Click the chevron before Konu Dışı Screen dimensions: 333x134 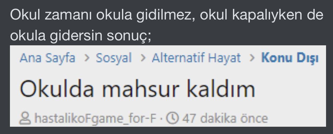[x=252, y=58]
